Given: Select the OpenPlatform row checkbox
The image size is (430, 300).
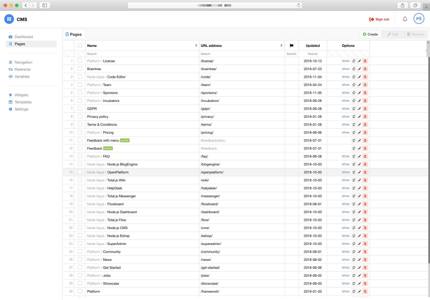Looking at the screenshot, I should pyautogui.click(x=80, y=172).
